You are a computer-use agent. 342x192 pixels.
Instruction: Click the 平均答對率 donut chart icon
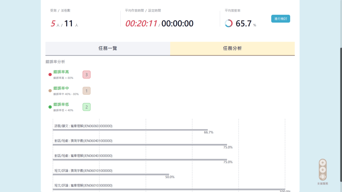tap(229, 23)
